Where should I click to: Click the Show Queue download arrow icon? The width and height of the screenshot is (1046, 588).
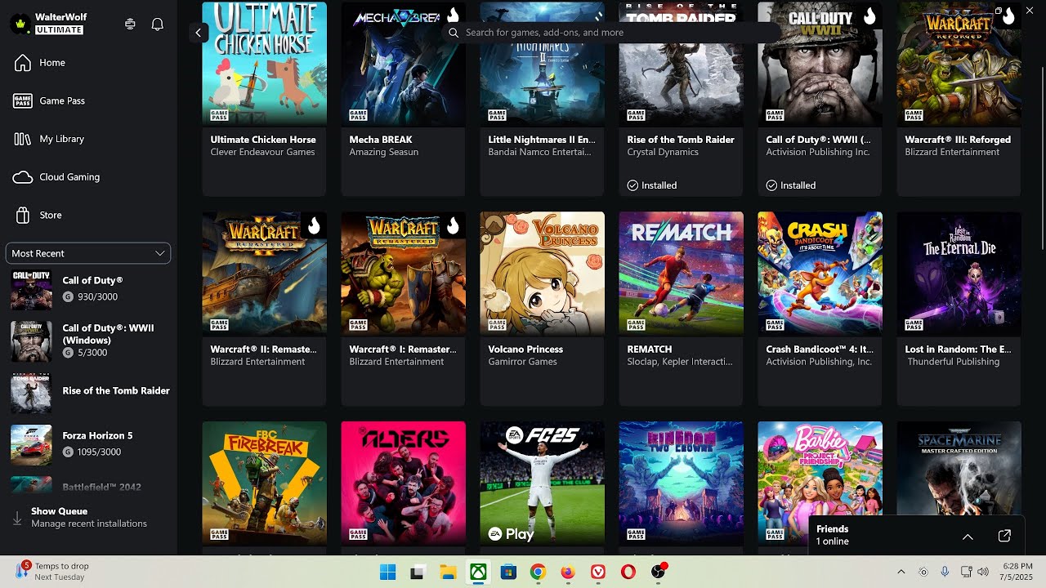click(x=17, y=518)
